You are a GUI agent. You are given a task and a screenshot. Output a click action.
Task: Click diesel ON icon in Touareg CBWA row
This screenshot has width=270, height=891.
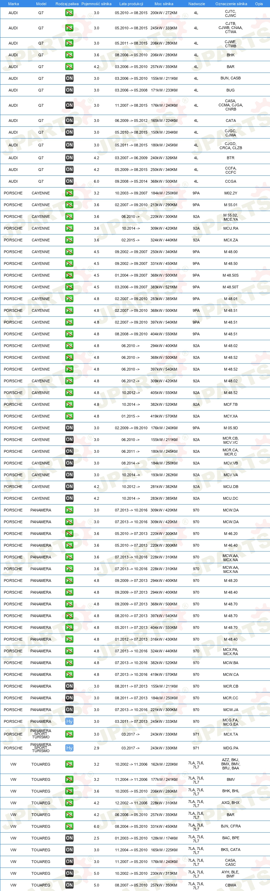point(69,885)
